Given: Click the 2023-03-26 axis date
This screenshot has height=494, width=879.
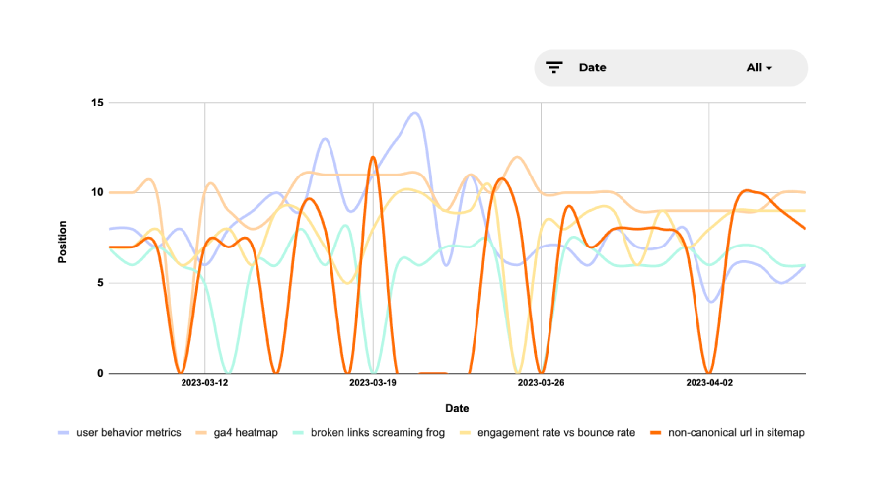Looking at the screenshot, I should [x=541, y=383].
